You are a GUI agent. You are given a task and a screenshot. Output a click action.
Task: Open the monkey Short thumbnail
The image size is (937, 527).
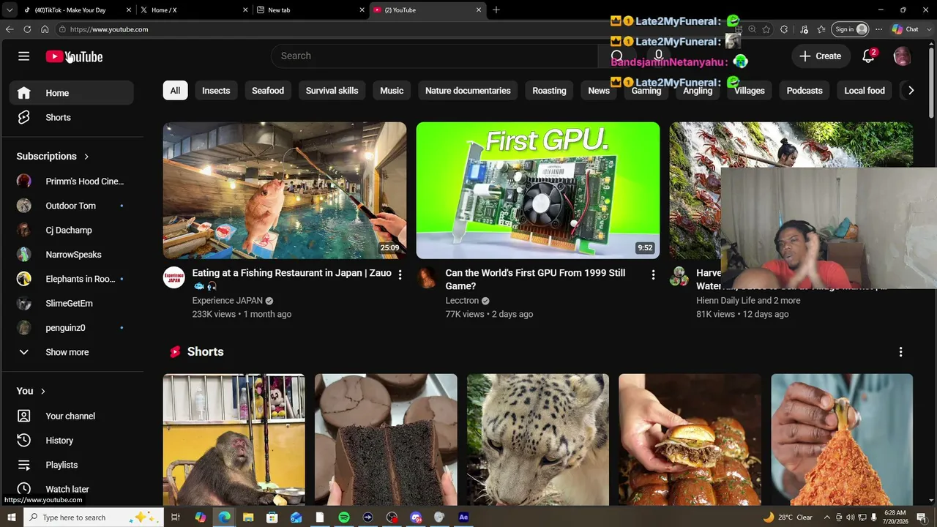click(234, 440)
